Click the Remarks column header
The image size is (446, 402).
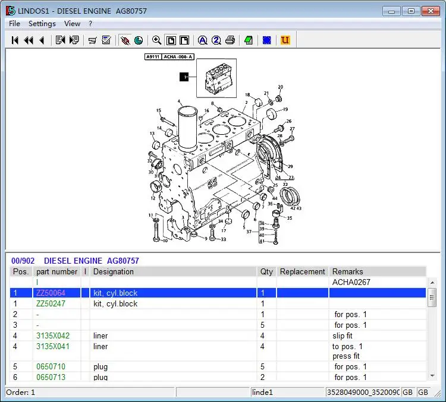click(348, 272)
